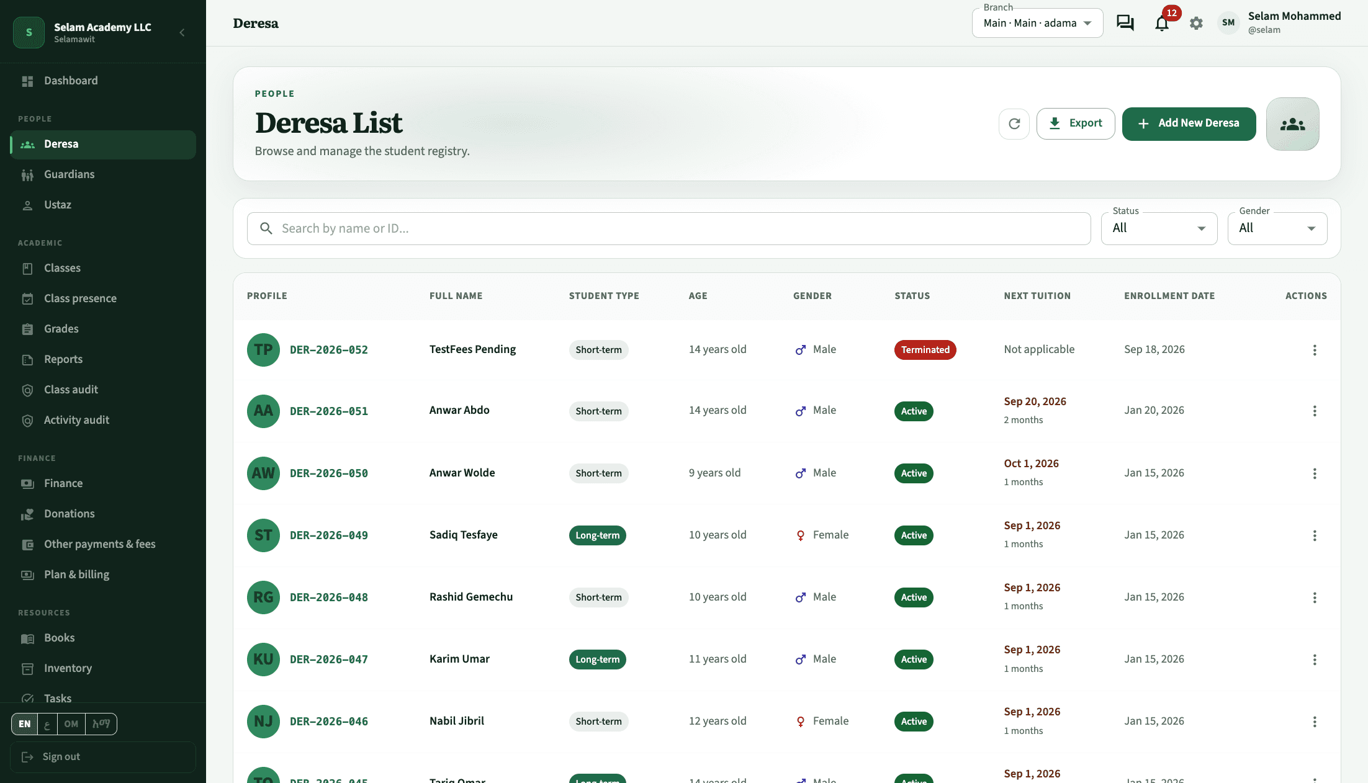
Task: Click the refresh list icon button
Action: (1014, 123)
